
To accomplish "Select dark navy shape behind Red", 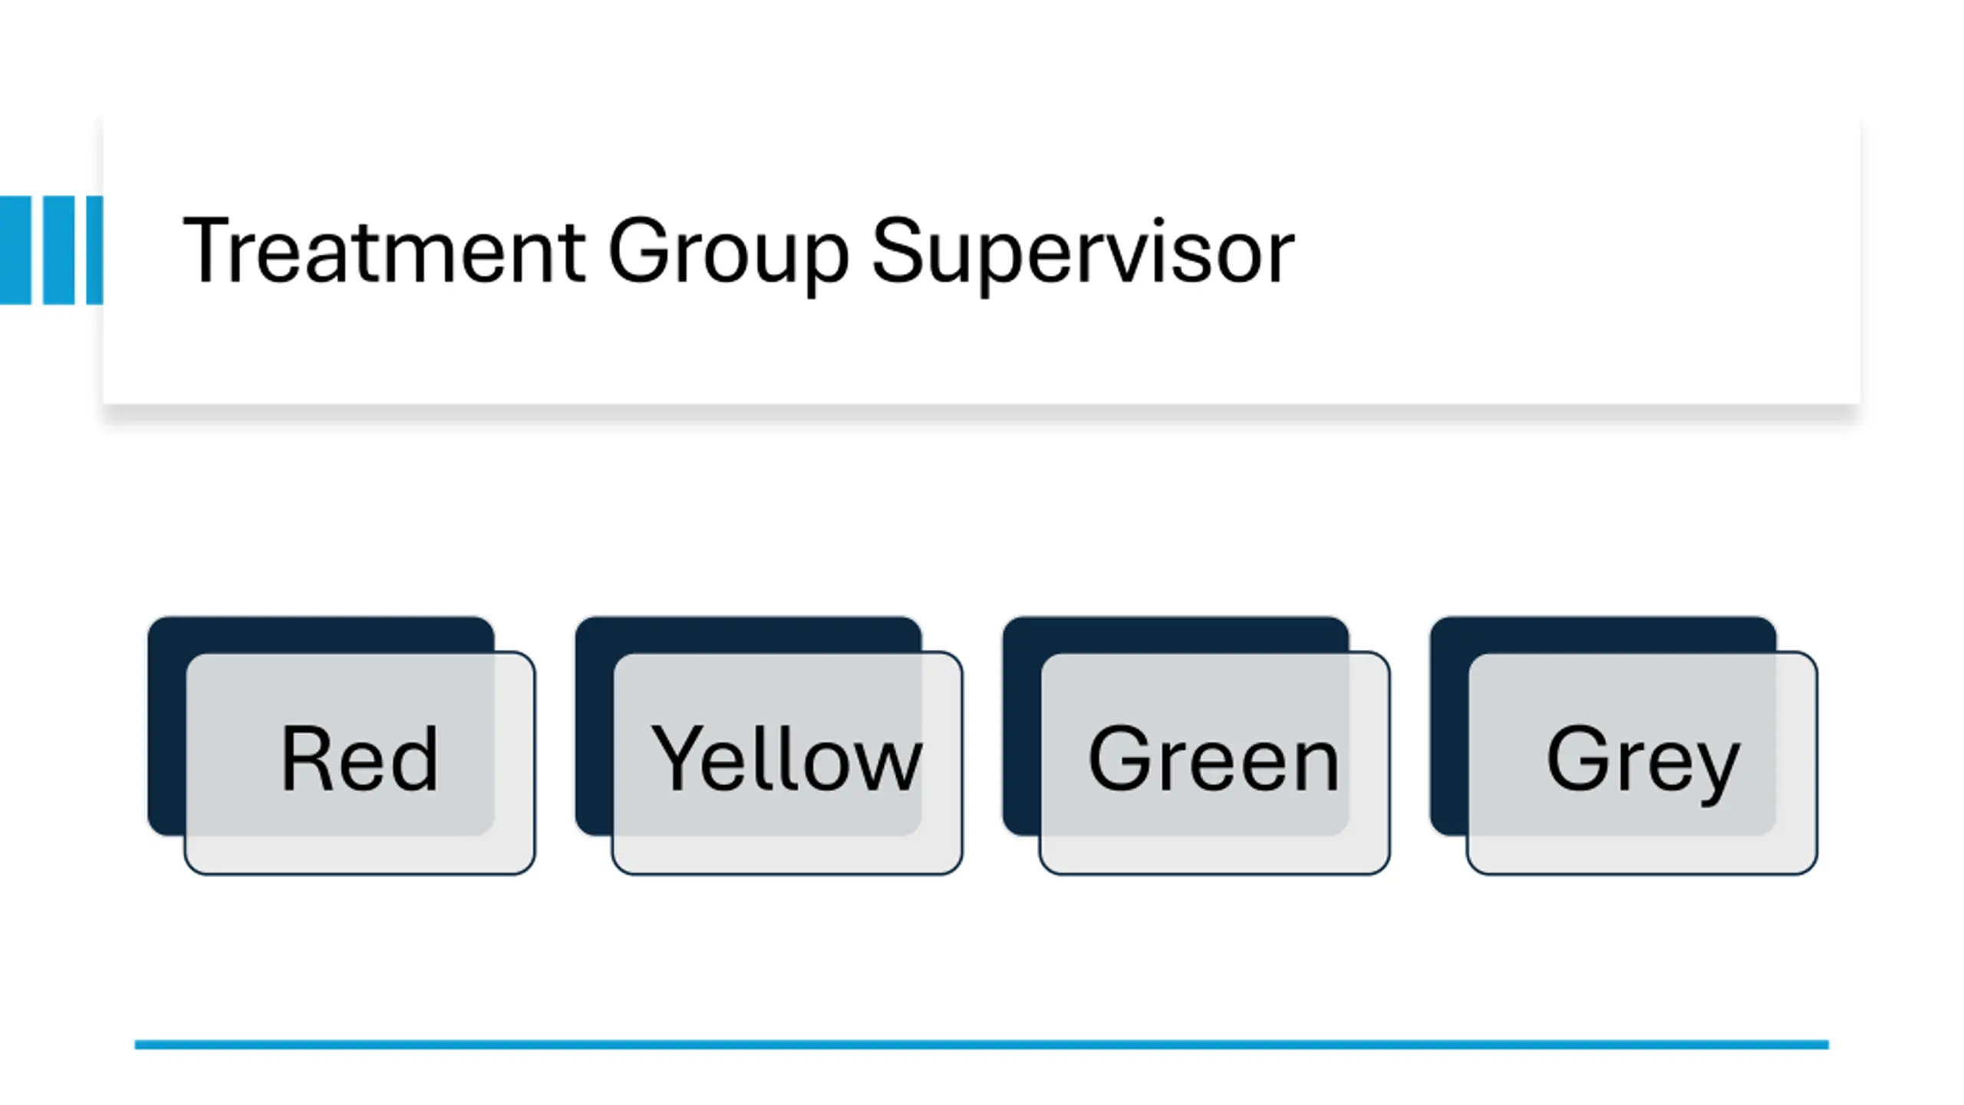I will tap(321, 634).
